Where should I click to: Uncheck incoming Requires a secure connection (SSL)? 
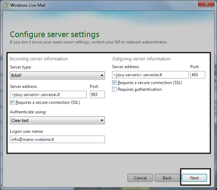[x=13, y=103]
